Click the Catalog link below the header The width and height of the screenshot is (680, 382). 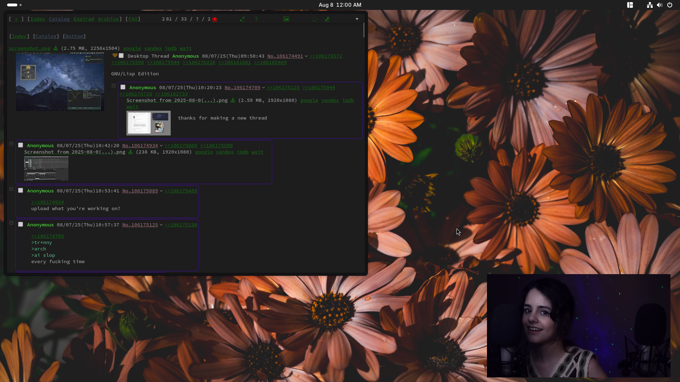tap(46, 36)
